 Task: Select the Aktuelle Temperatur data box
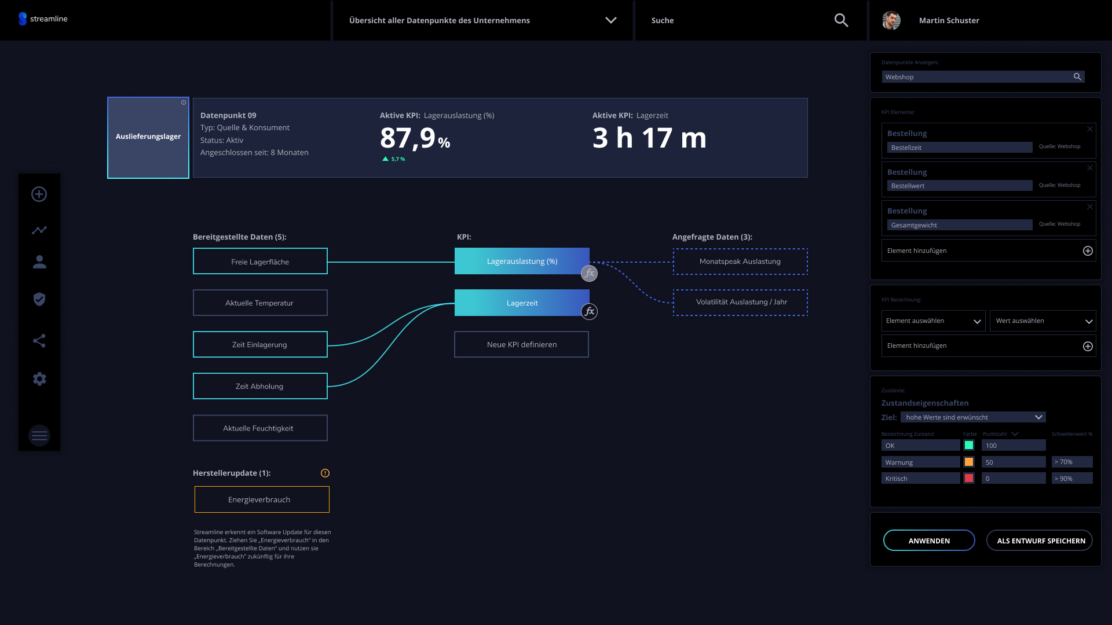[260, 303]
